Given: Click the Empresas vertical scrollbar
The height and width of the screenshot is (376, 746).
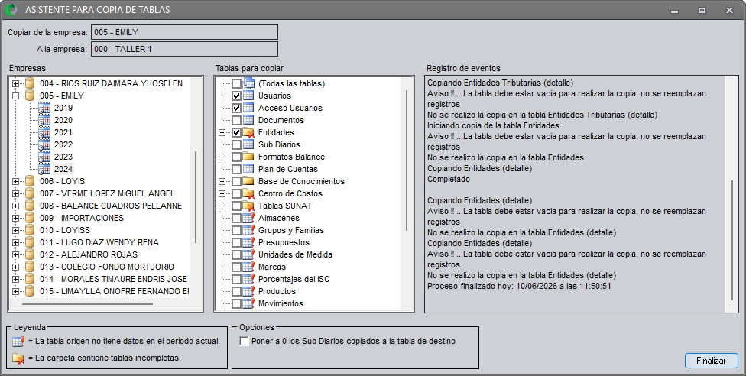Looking at the screenshot, I should click(x=196, y=197).
